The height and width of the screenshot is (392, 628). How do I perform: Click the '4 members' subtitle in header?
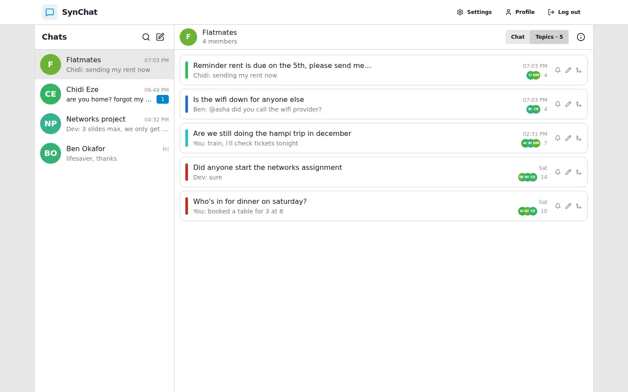point(220,42)
